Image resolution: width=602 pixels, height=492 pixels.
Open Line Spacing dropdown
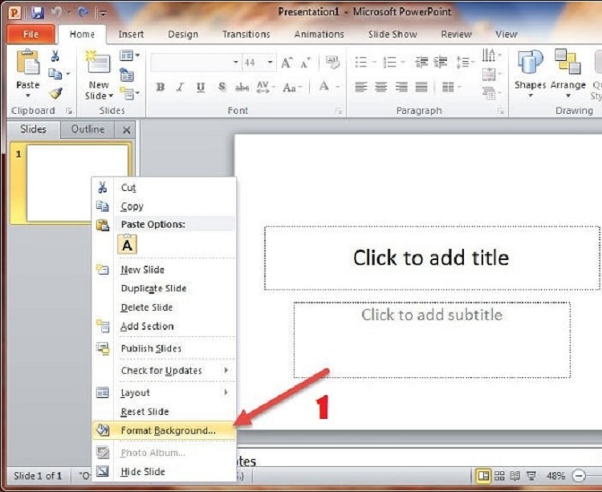click(x=465, y=62)
